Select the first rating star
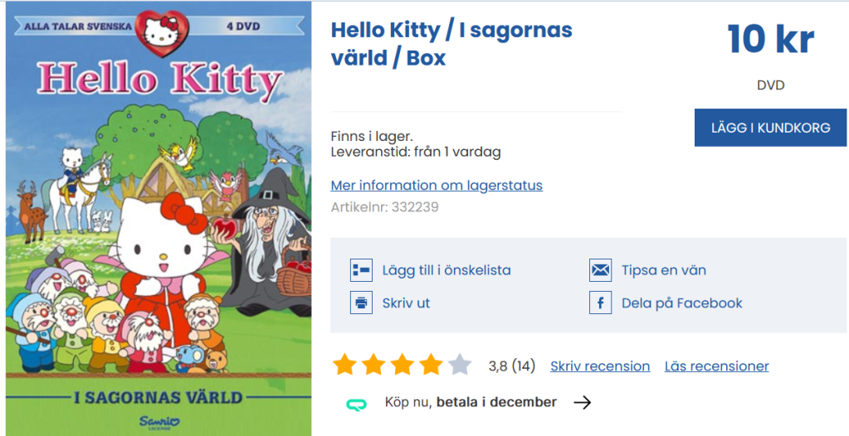Viewport: 849px width, 436px height. point(344,366)
